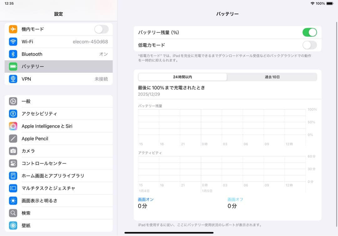This screenshot has width=338, height=236.
Task: Open Wi-Fi settings via the Wi-Fi icon
Action: [13, 42]
